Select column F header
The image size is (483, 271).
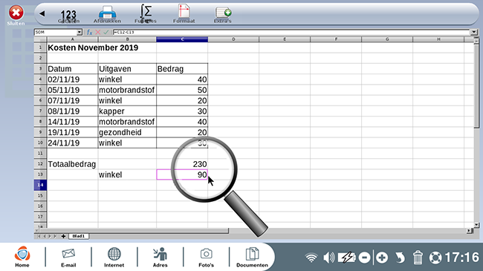pyautogui.click(x=336, y=39)
